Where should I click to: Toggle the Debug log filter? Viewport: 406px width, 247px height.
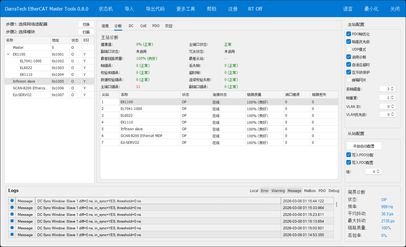click(334, 191)
